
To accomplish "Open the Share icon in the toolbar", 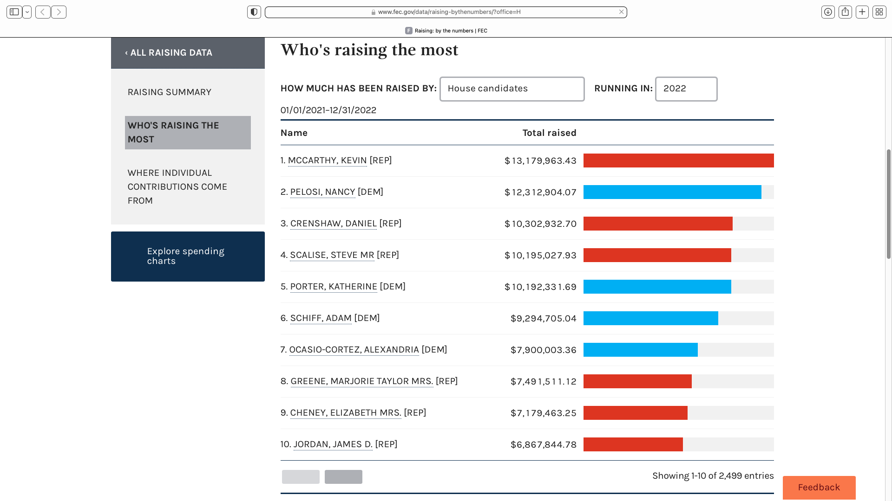I will tap(845, 12).
